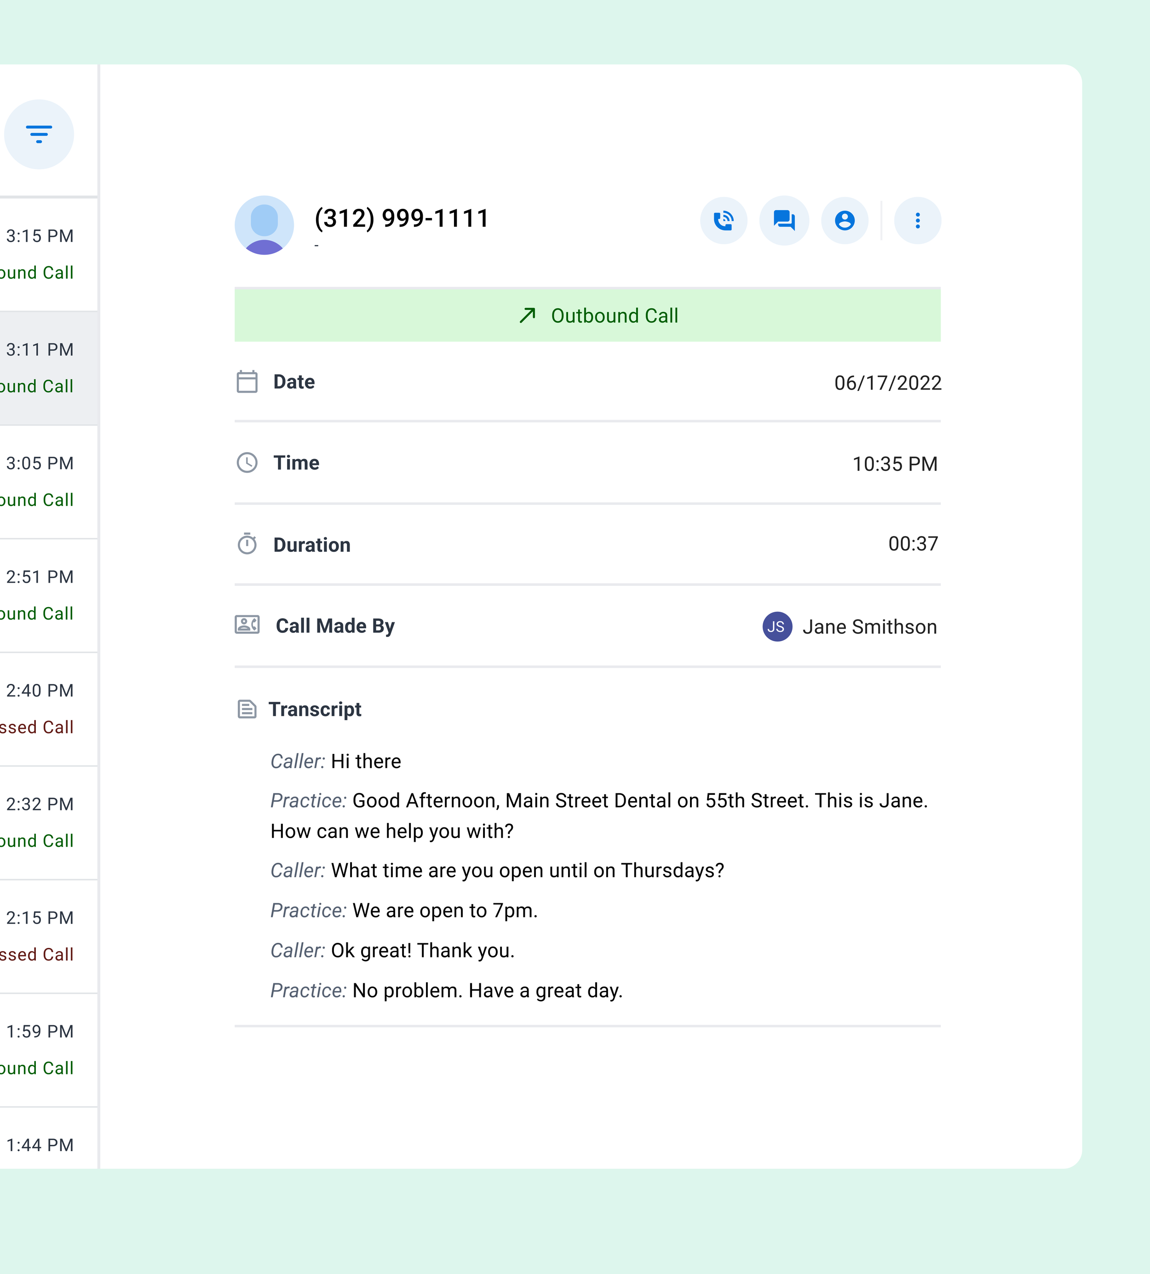
Task: Click the document icon beside Transcript
Action: 247,709
